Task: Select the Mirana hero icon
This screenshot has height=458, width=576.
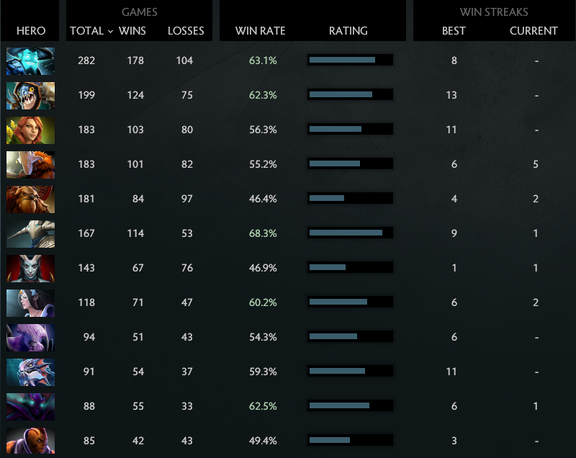Action: coord(30,302)
